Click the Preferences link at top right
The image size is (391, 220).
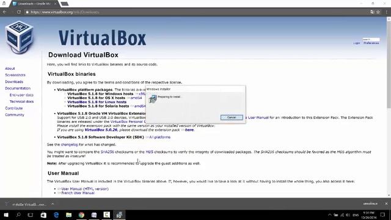tap(371, 43)
